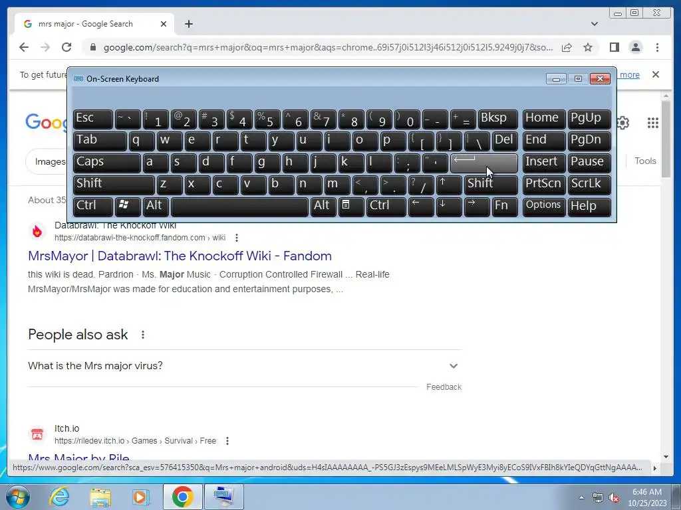
Task: Reload the Google search page
Action: pos(67,47)
